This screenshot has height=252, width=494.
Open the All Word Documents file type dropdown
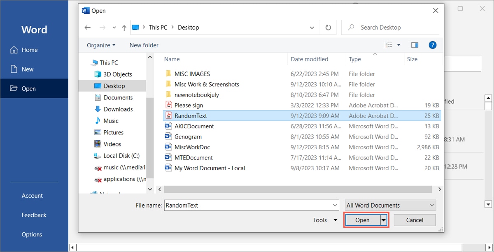click(389, 205)
